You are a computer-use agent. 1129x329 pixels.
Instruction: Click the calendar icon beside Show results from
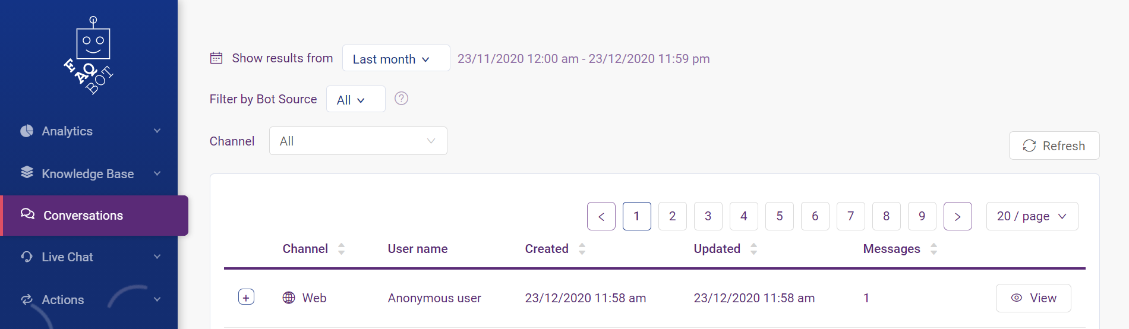click(x=216, y=58)
